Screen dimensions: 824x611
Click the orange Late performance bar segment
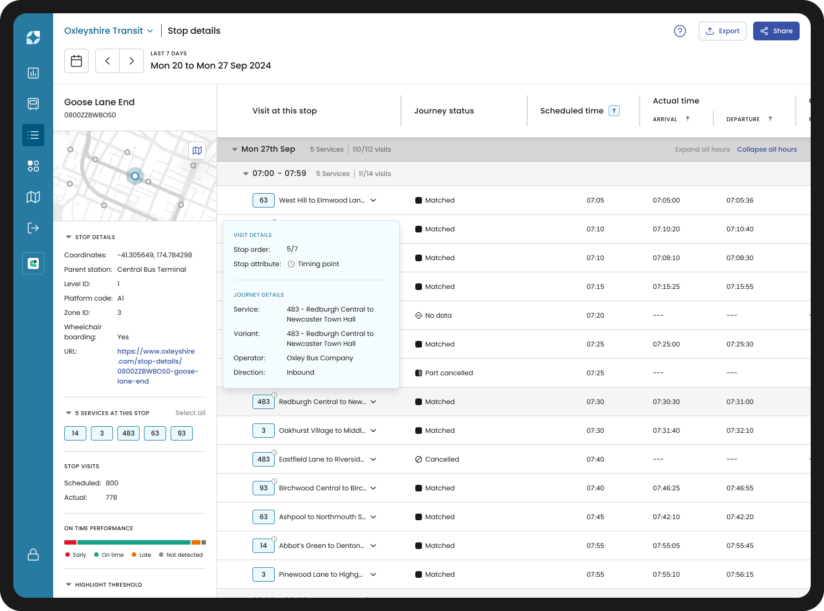pos(195,542)
